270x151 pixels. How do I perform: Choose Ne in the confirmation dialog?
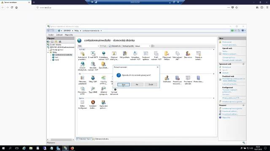click(137, 85)
